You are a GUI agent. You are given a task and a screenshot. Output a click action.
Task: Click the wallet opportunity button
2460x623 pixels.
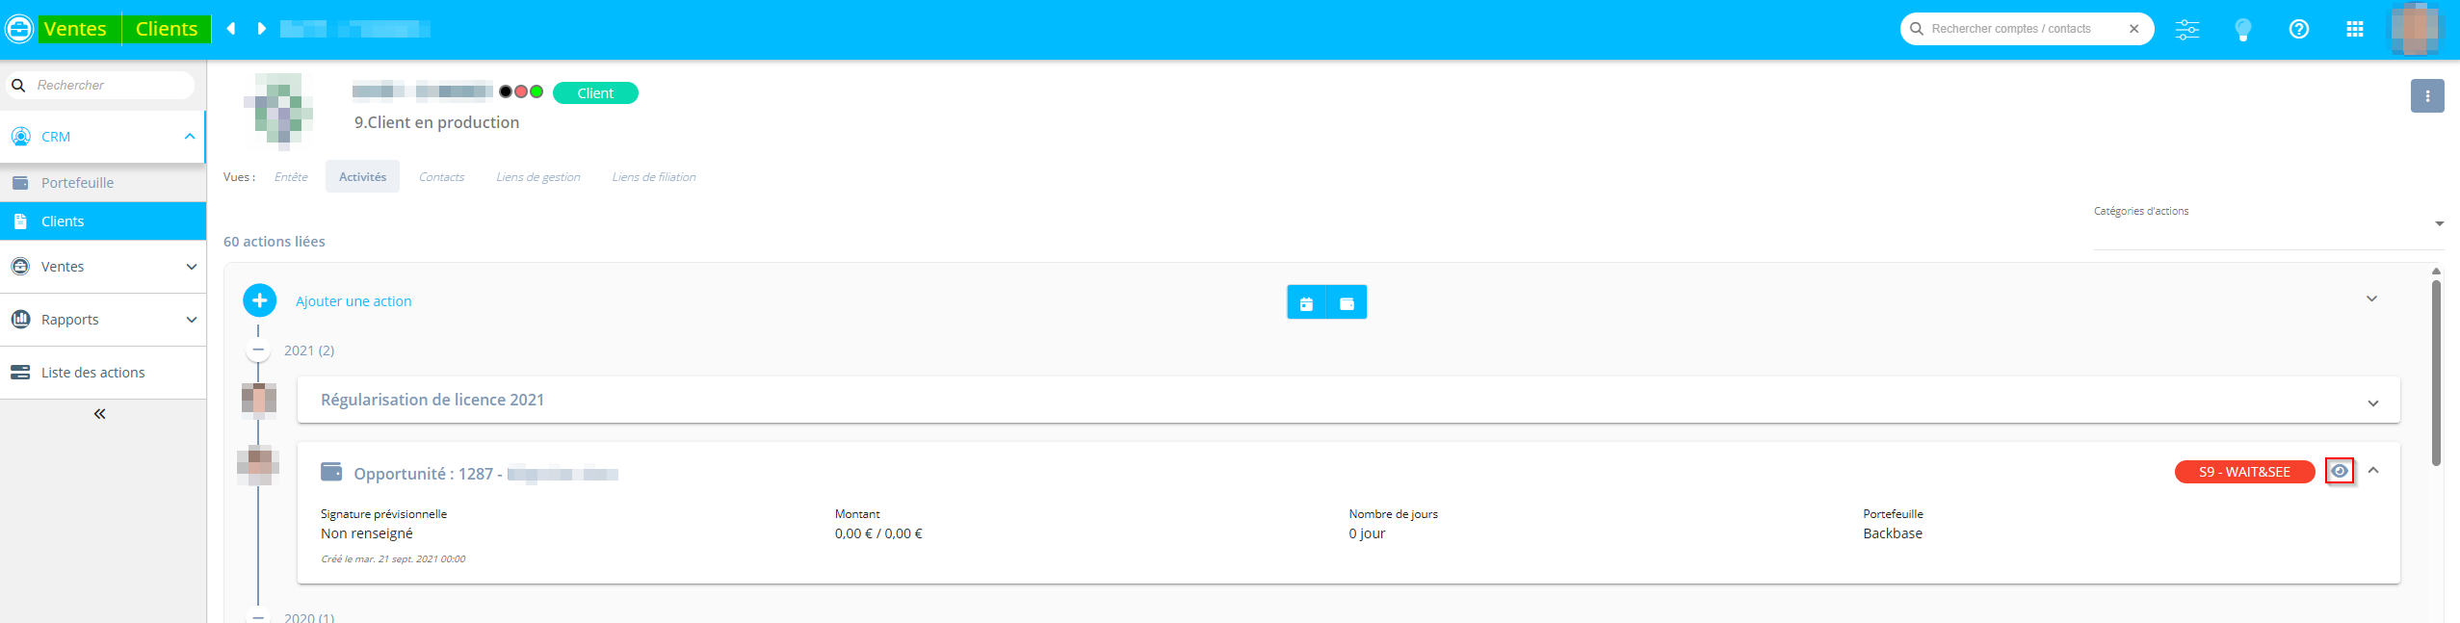tap(1347, 302)
